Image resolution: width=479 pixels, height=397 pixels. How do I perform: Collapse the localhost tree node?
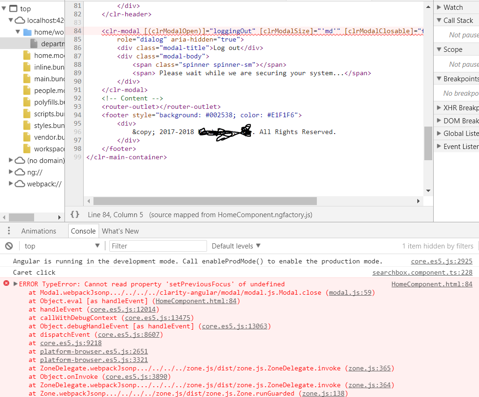(11, 20)
